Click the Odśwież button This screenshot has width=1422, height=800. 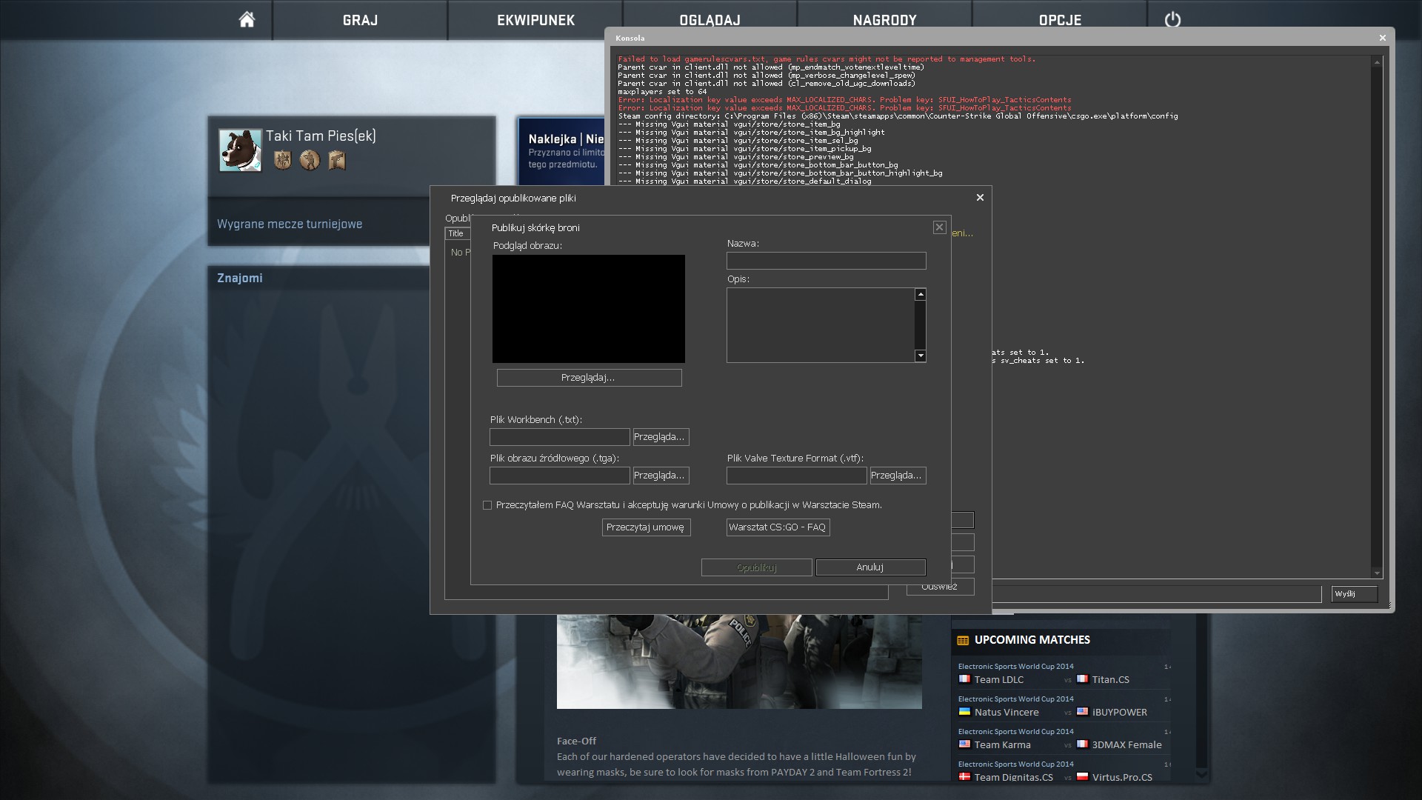pos(940,587)
